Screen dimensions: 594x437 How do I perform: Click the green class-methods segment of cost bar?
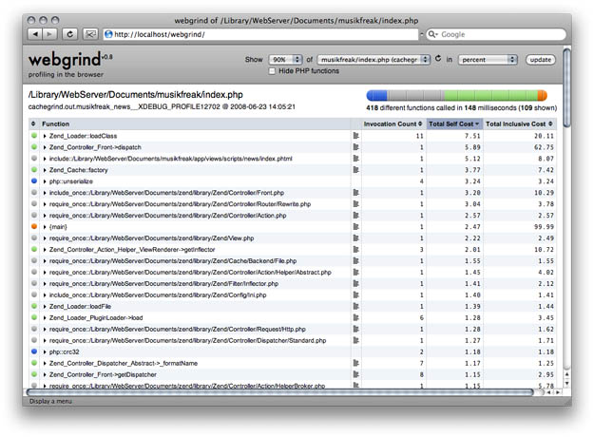491,95
